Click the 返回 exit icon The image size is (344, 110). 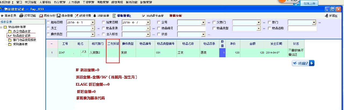[x=326, y=16]
